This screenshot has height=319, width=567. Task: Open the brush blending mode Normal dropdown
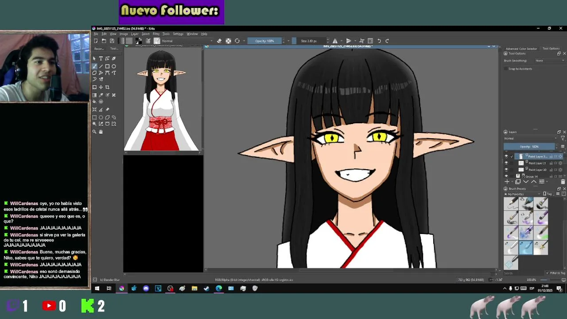(187, 41)
